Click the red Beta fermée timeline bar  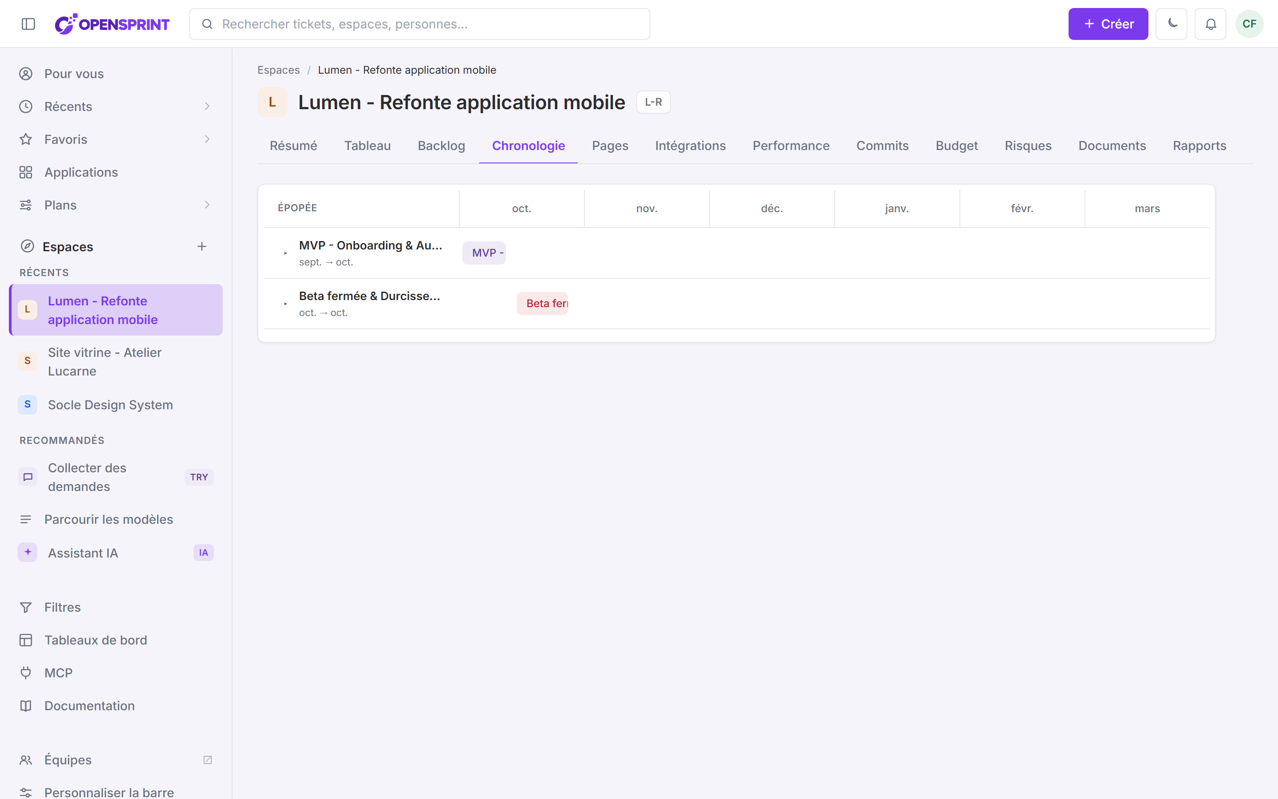(542, 304)
